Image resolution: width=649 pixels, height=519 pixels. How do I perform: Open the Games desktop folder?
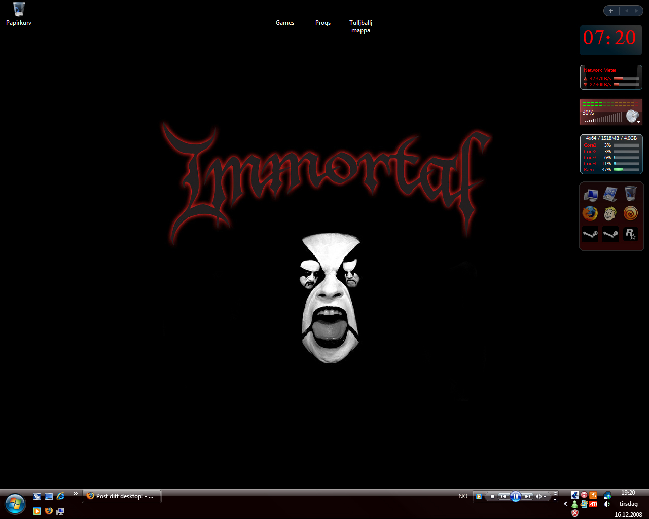pos(285,23)
